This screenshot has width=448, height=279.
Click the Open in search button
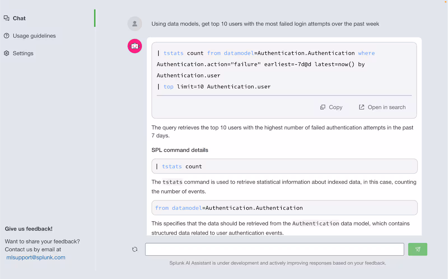click(387, 107)
